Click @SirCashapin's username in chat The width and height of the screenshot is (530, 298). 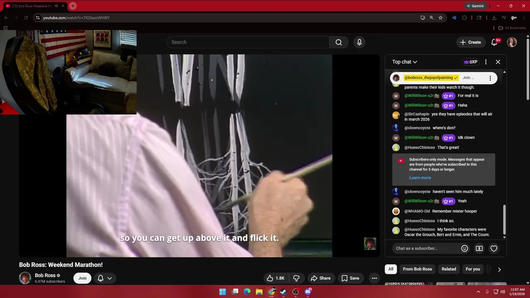417,114
